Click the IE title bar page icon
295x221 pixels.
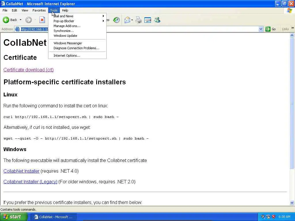pos(3,3)
